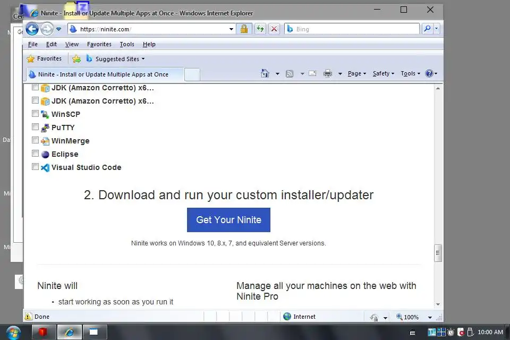Click the WinSCP app icon
510x340 pixels.
[45, 114]
